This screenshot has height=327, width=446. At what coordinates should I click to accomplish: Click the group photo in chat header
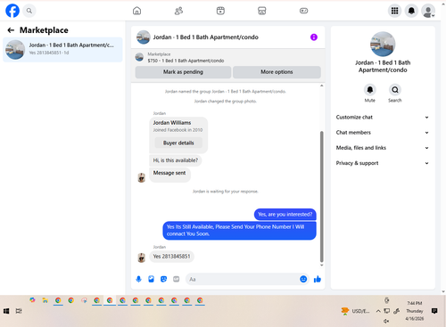143,37
